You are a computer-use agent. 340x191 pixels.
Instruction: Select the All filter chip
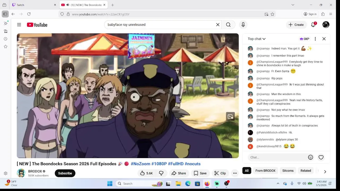247,171
